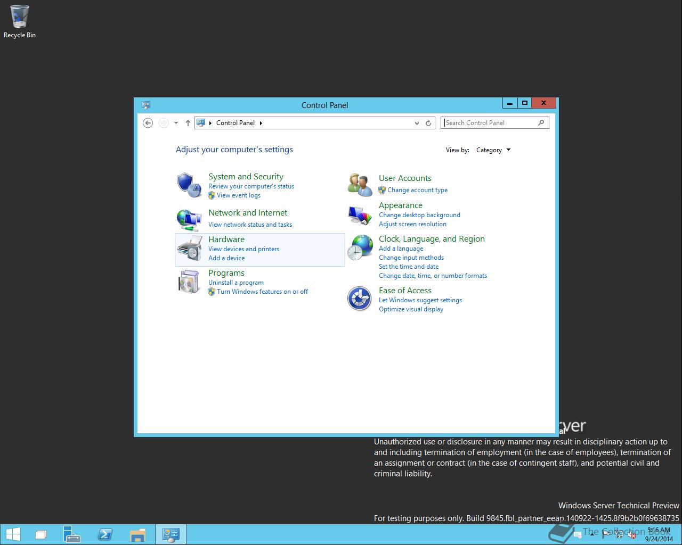The image size is (682, 545).
Task: Open Hardware category heading
Action: click(x=226, y=240)
